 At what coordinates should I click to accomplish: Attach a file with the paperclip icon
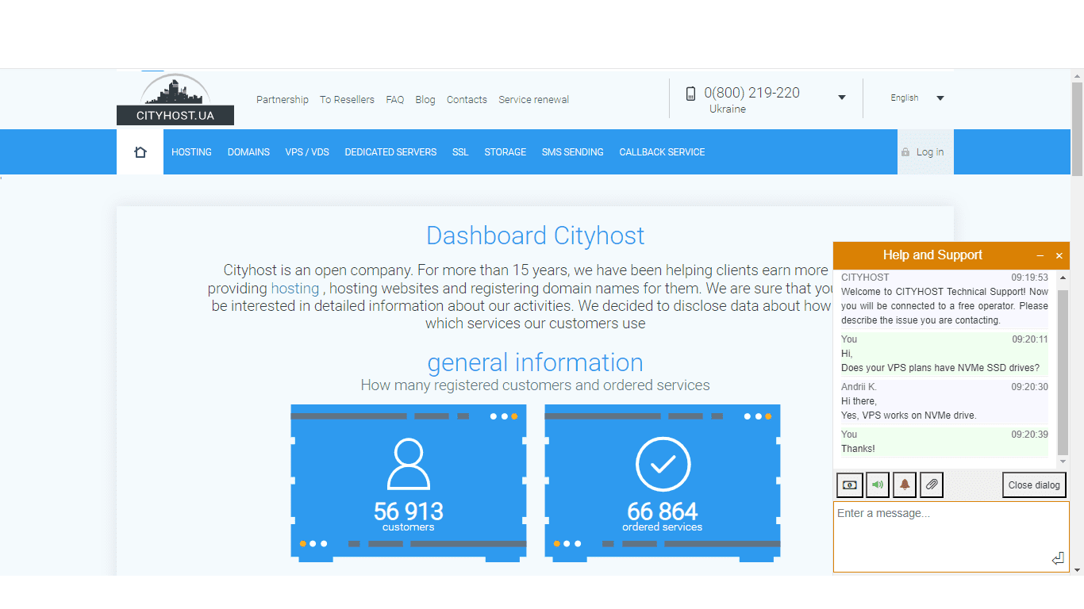click(932, 485)
